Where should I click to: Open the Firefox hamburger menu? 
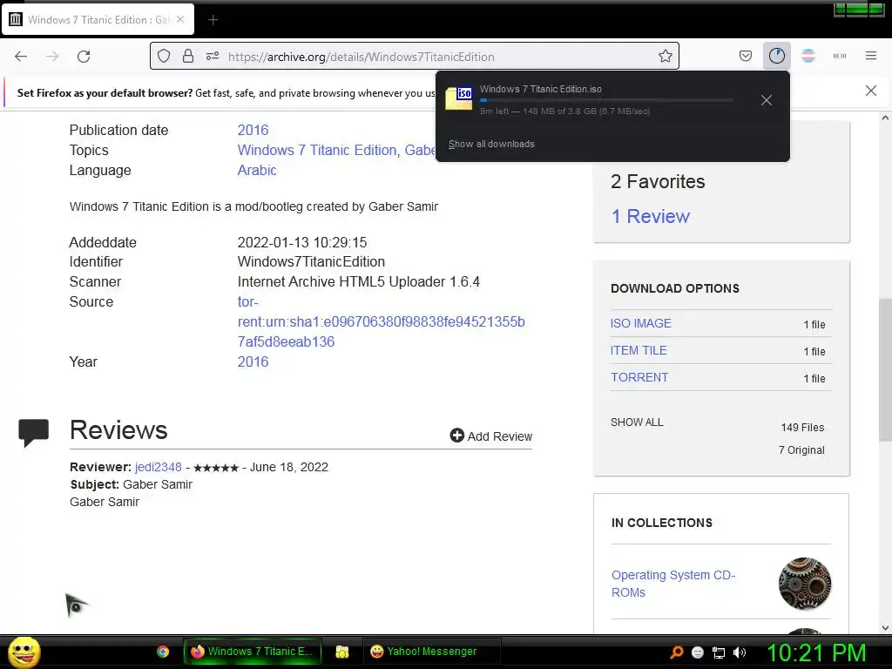pyautogui.click(x=871, y=56)
